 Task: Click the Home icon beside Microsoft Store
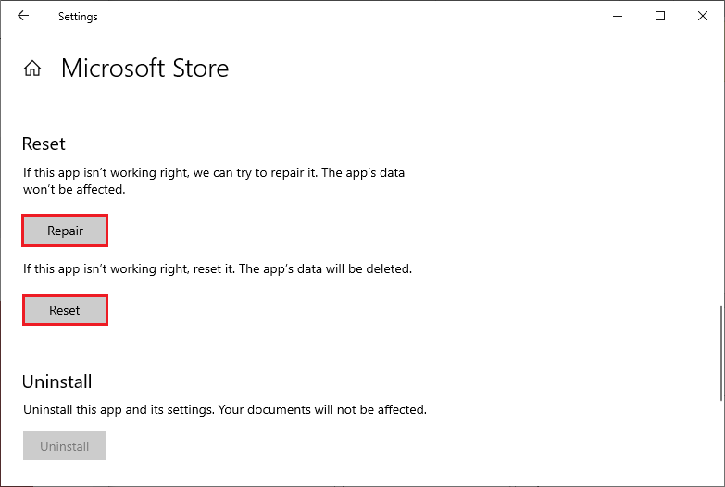click(x=32, y=69)
